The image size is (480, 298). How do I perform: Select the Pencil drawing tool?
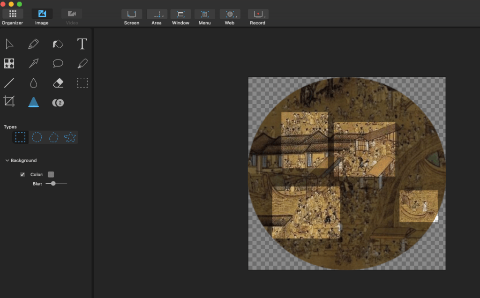point(33,44)
